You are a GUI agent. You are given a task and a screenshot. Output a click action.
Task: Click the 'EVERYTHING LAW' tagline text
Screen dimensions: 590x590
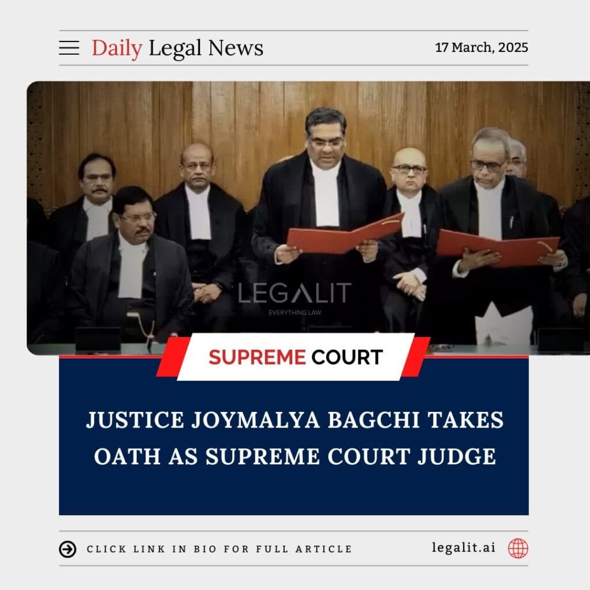294,312
